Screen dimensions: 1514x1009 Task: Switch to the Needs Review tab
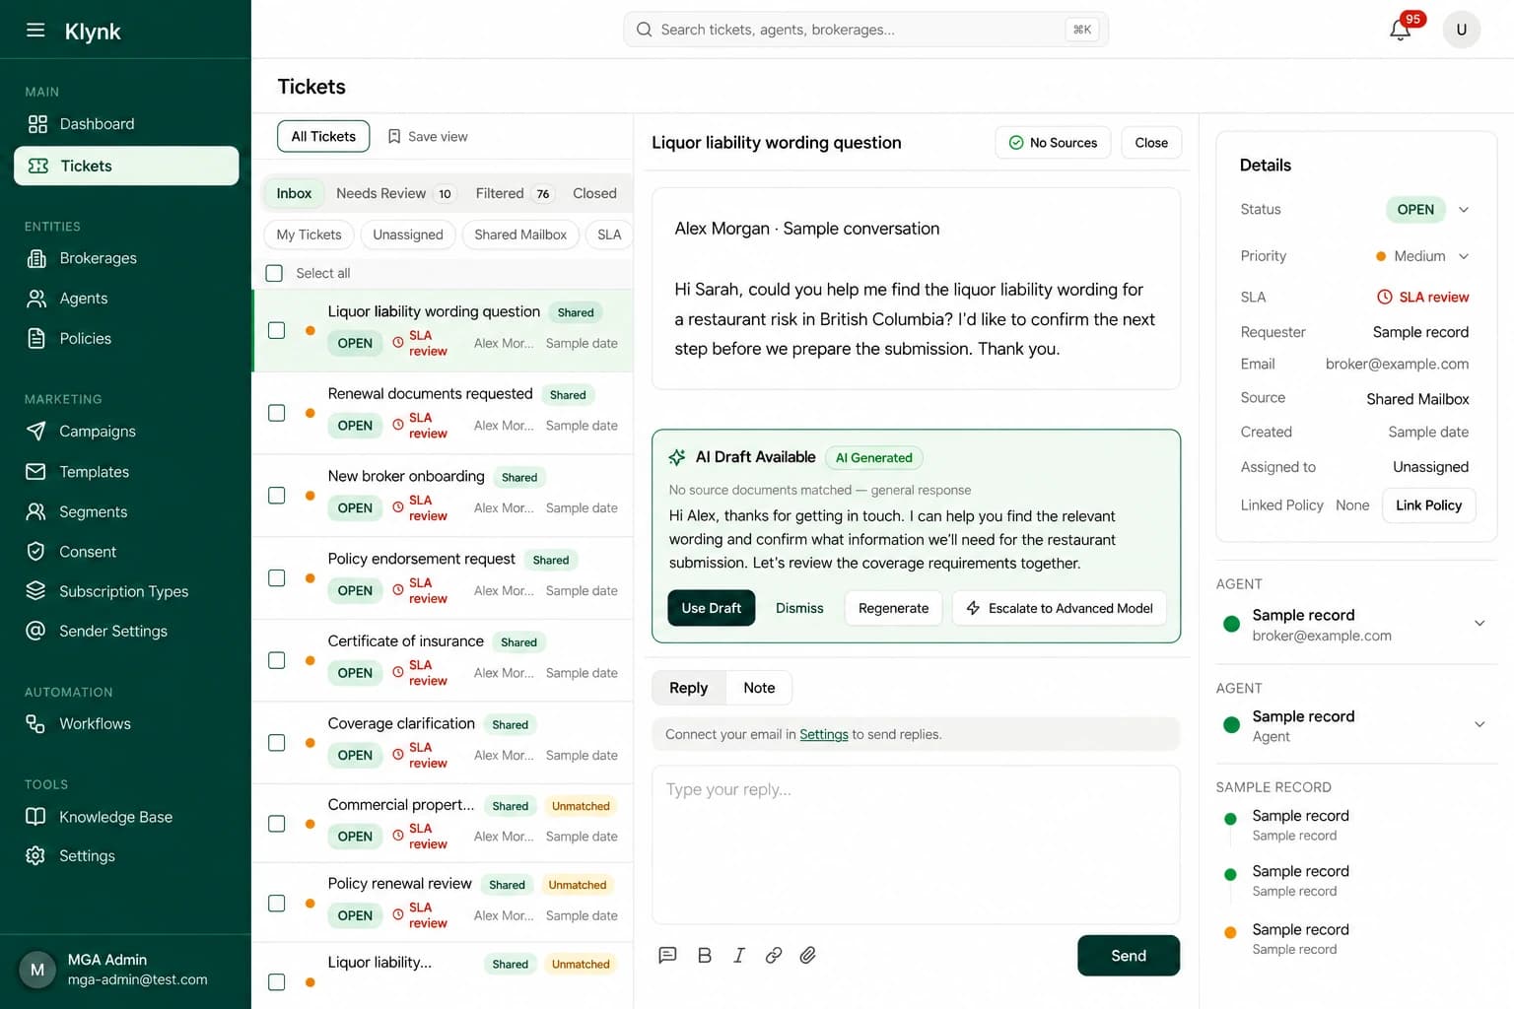[394, 194]
